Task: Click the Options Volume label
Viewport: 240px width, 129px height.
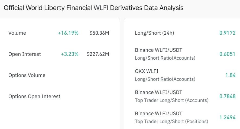Action: pos(27,75)
